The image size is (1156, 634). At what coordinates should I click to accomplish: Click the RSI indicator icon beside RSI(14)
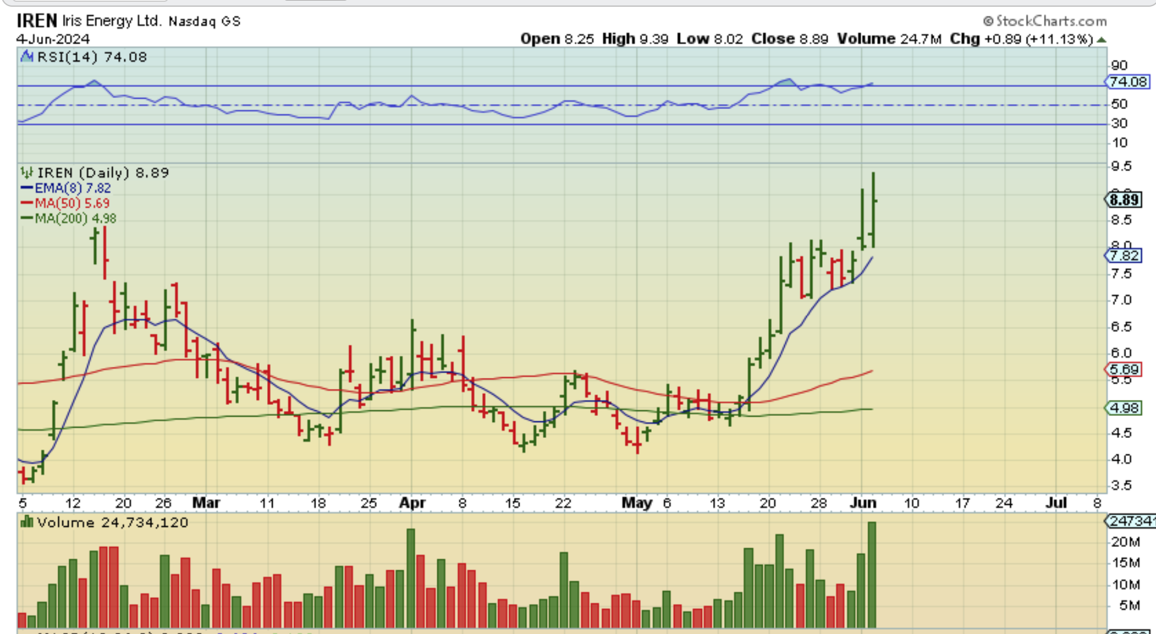[x=27, y=57]
